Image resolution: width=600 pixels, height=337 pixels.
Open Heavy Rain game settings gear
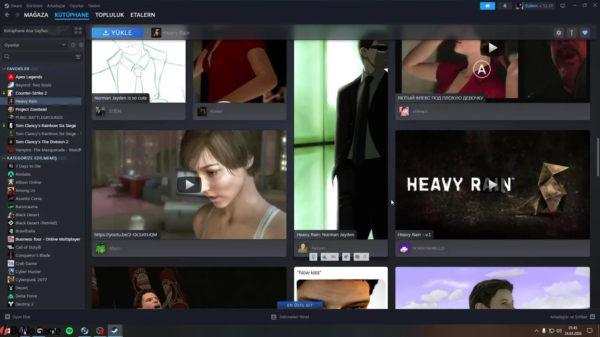[558, 33]
